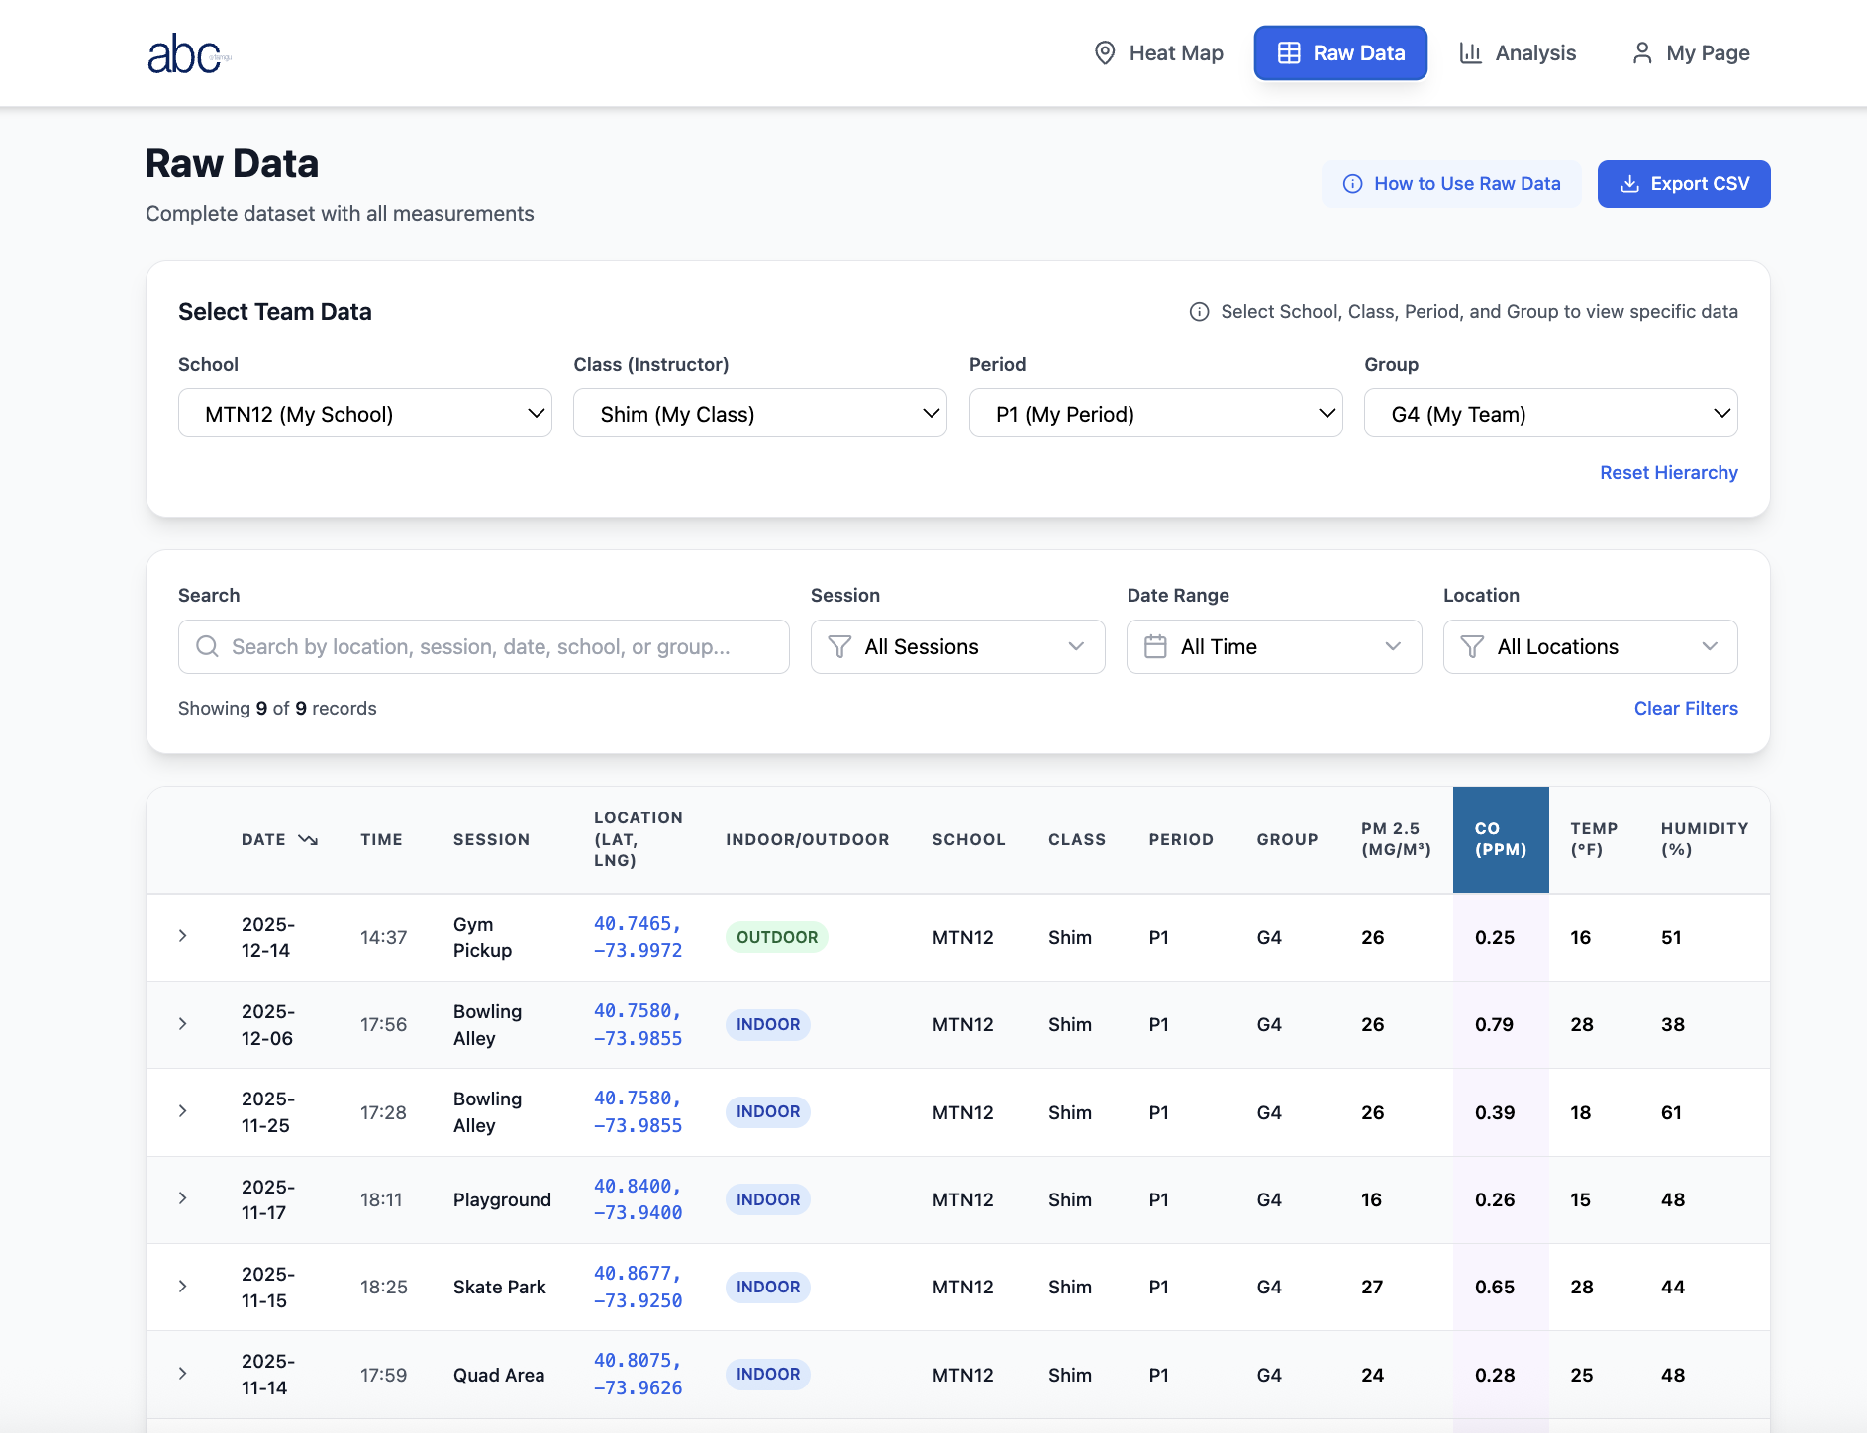Click the abc logo icon
The width and height of the screenshot is (1867, 1433).
(x=188, y=54)
